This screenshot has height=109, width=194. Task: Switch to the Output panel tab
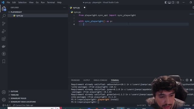pos(87,80)
